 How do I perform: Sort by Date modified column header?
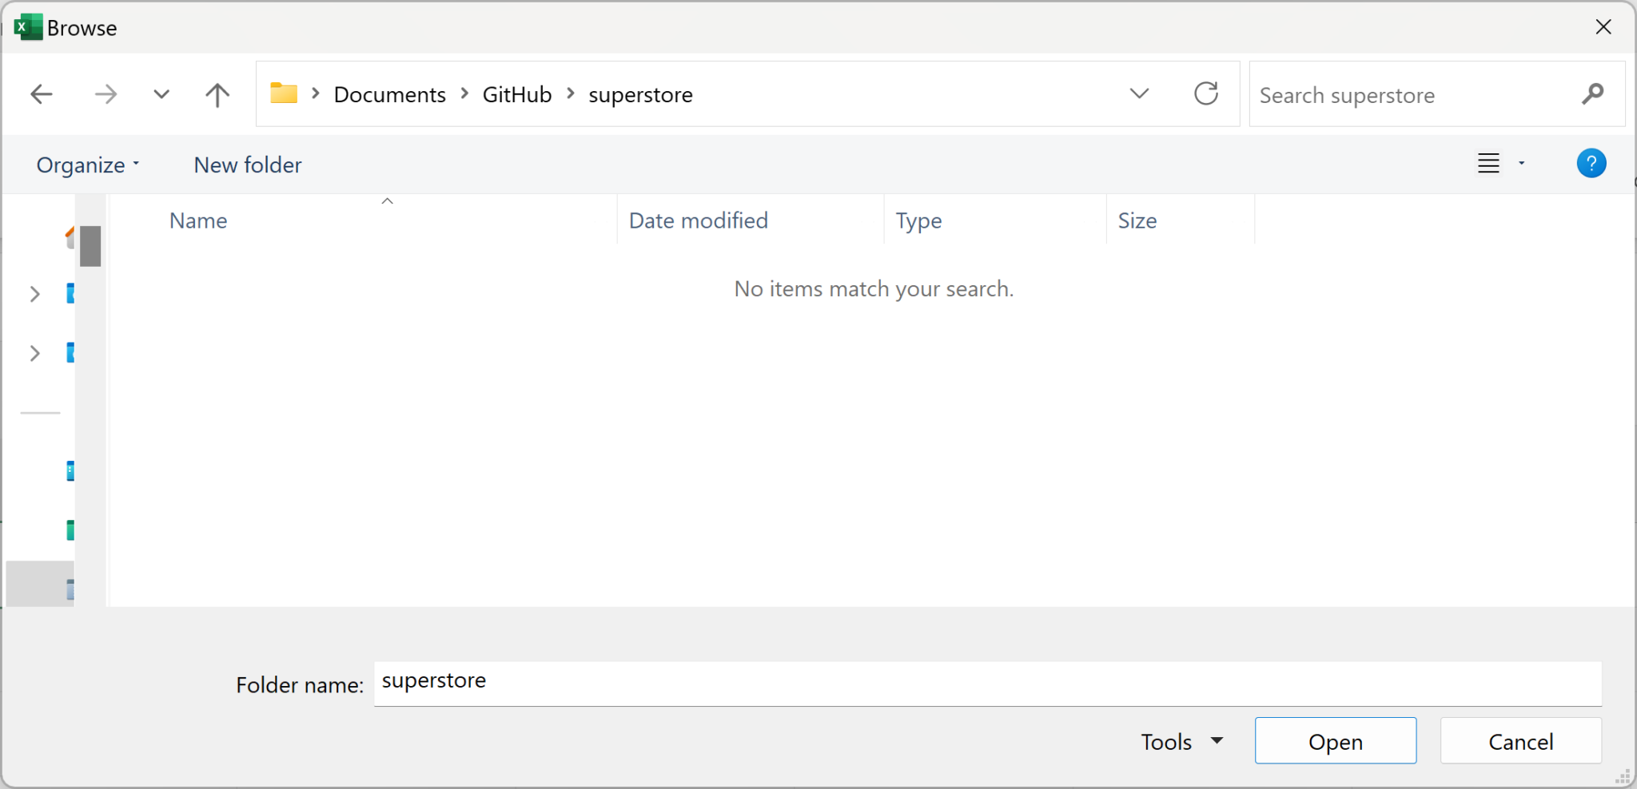(698, 221)
